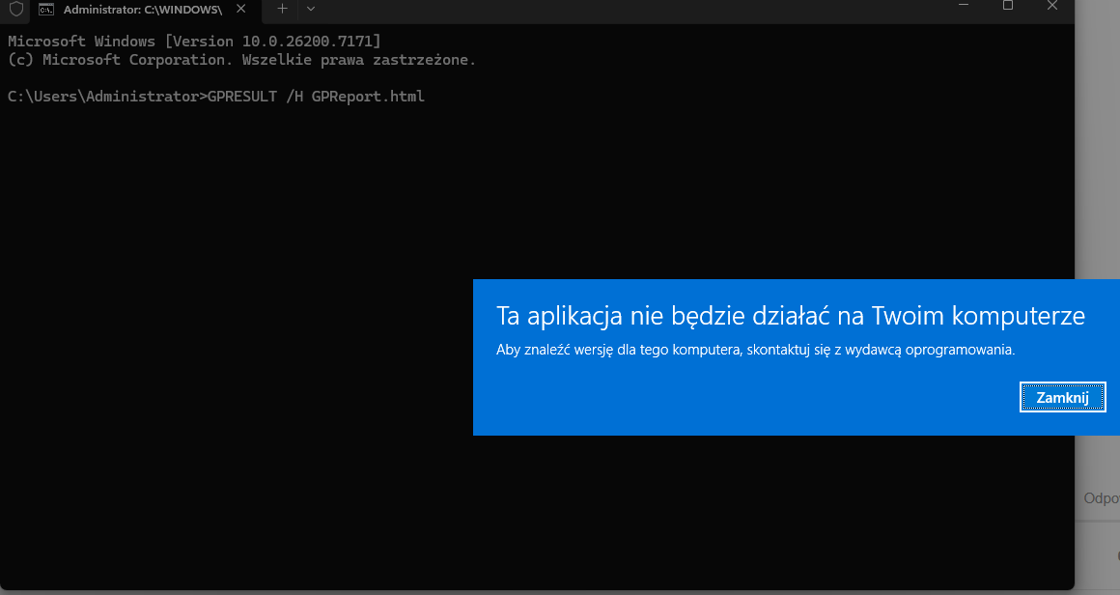
Task: Click the empty title bar drag area
Action: click(x=628, y=8)
